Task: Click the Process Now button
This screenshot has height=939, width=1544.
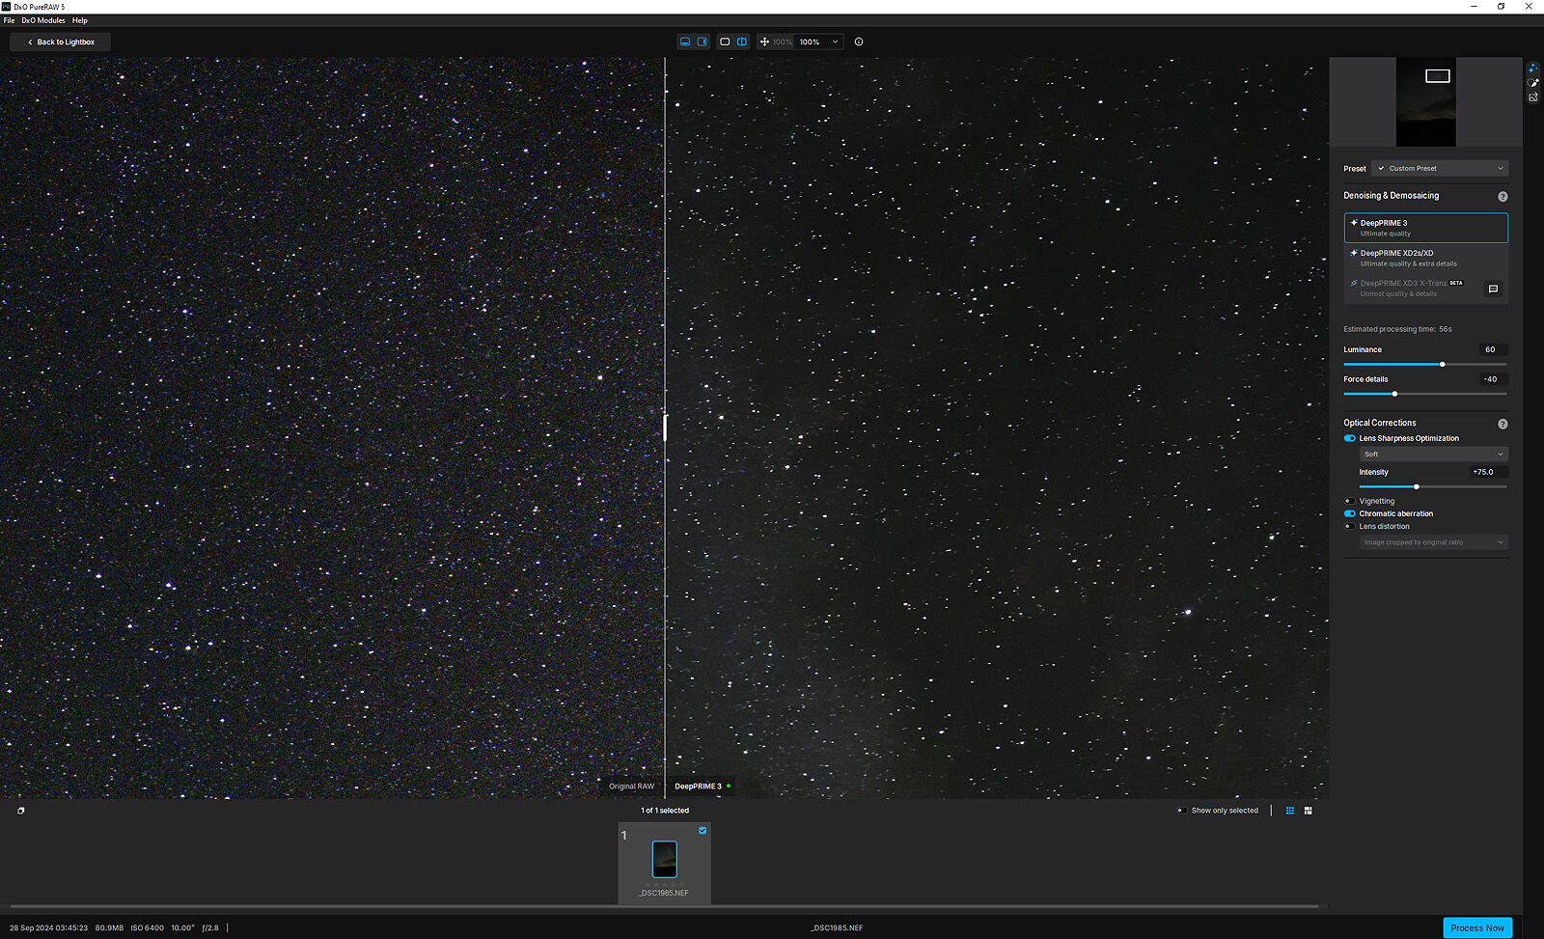Action: coord(1477,927)
